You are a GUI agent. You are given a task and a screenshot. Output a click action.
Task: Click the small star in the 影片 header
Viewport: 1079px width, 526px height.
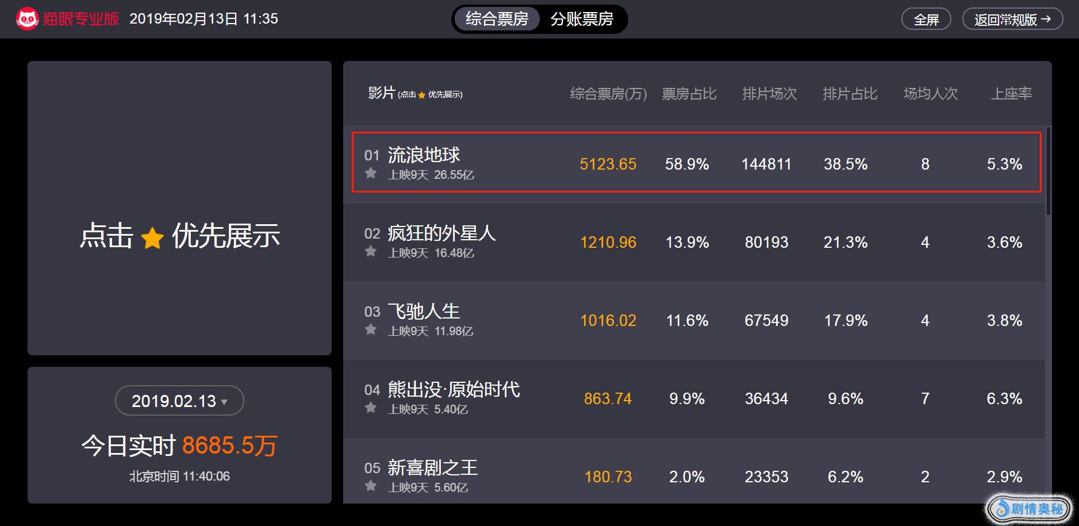pyautogui.click(x=421, y=95)
